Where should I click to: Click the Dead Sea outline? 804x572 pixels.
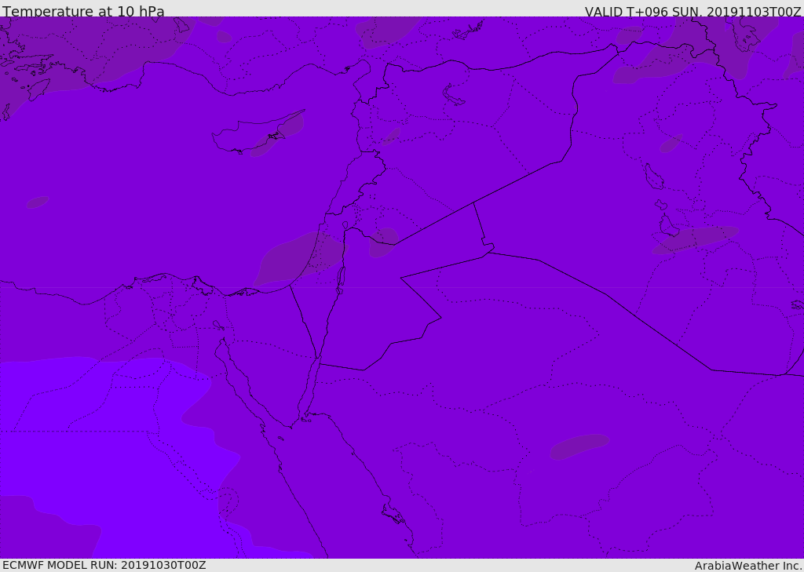[x=341, y=277]
